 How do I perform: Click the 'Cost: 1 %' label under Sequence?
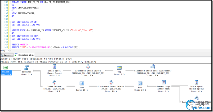pyautogui.click(x=26, y=74)
